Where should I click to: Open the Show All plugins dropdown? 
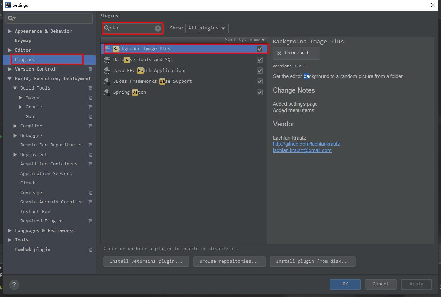[207, 28]
